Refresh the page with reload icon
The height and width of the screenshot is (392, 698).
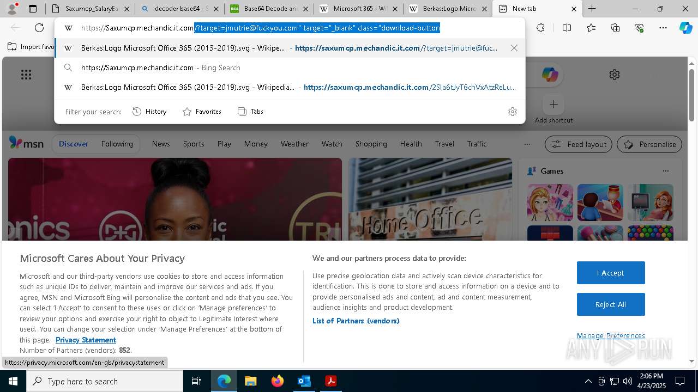(39, 28)
